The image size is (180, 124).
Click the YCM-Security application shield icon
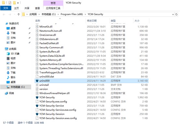point(37,97)
